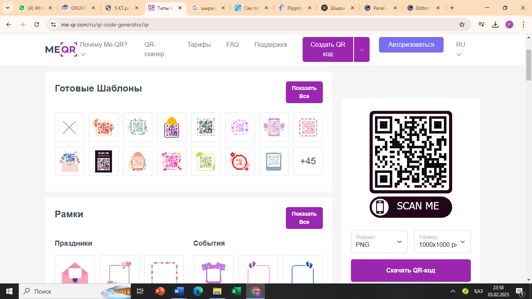Choose the pink envelope frame under Праздники
This screenshot has height=299, width=532.
click(75, 269)
